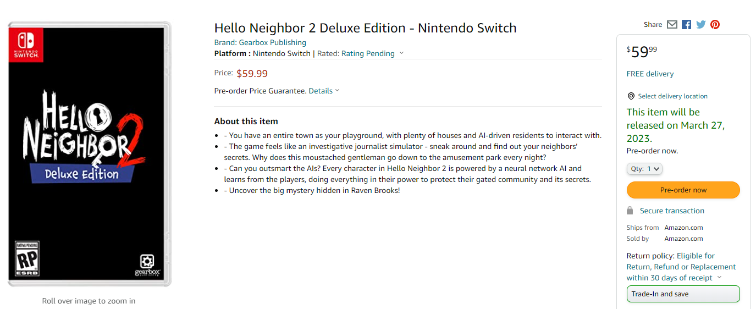Viewport: 756px width, 309px height.
Task: Click the ESRB Rating Pending badge
Action: click(x=27, y=258)
